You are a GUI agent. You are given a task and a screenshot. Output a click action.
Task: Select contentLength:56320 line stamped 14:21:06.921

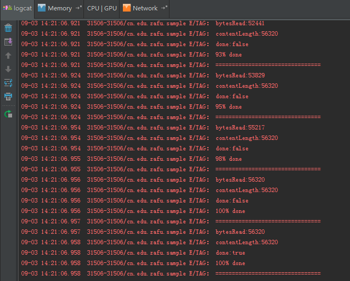click(x=150, y=33)
